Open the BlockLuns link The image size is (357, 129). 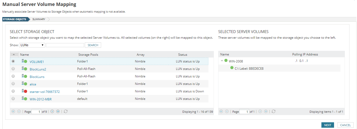coord(37,77)
